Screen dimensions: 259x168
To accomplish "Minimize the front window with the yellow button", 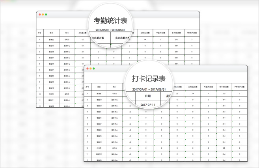I will (91, 69).
